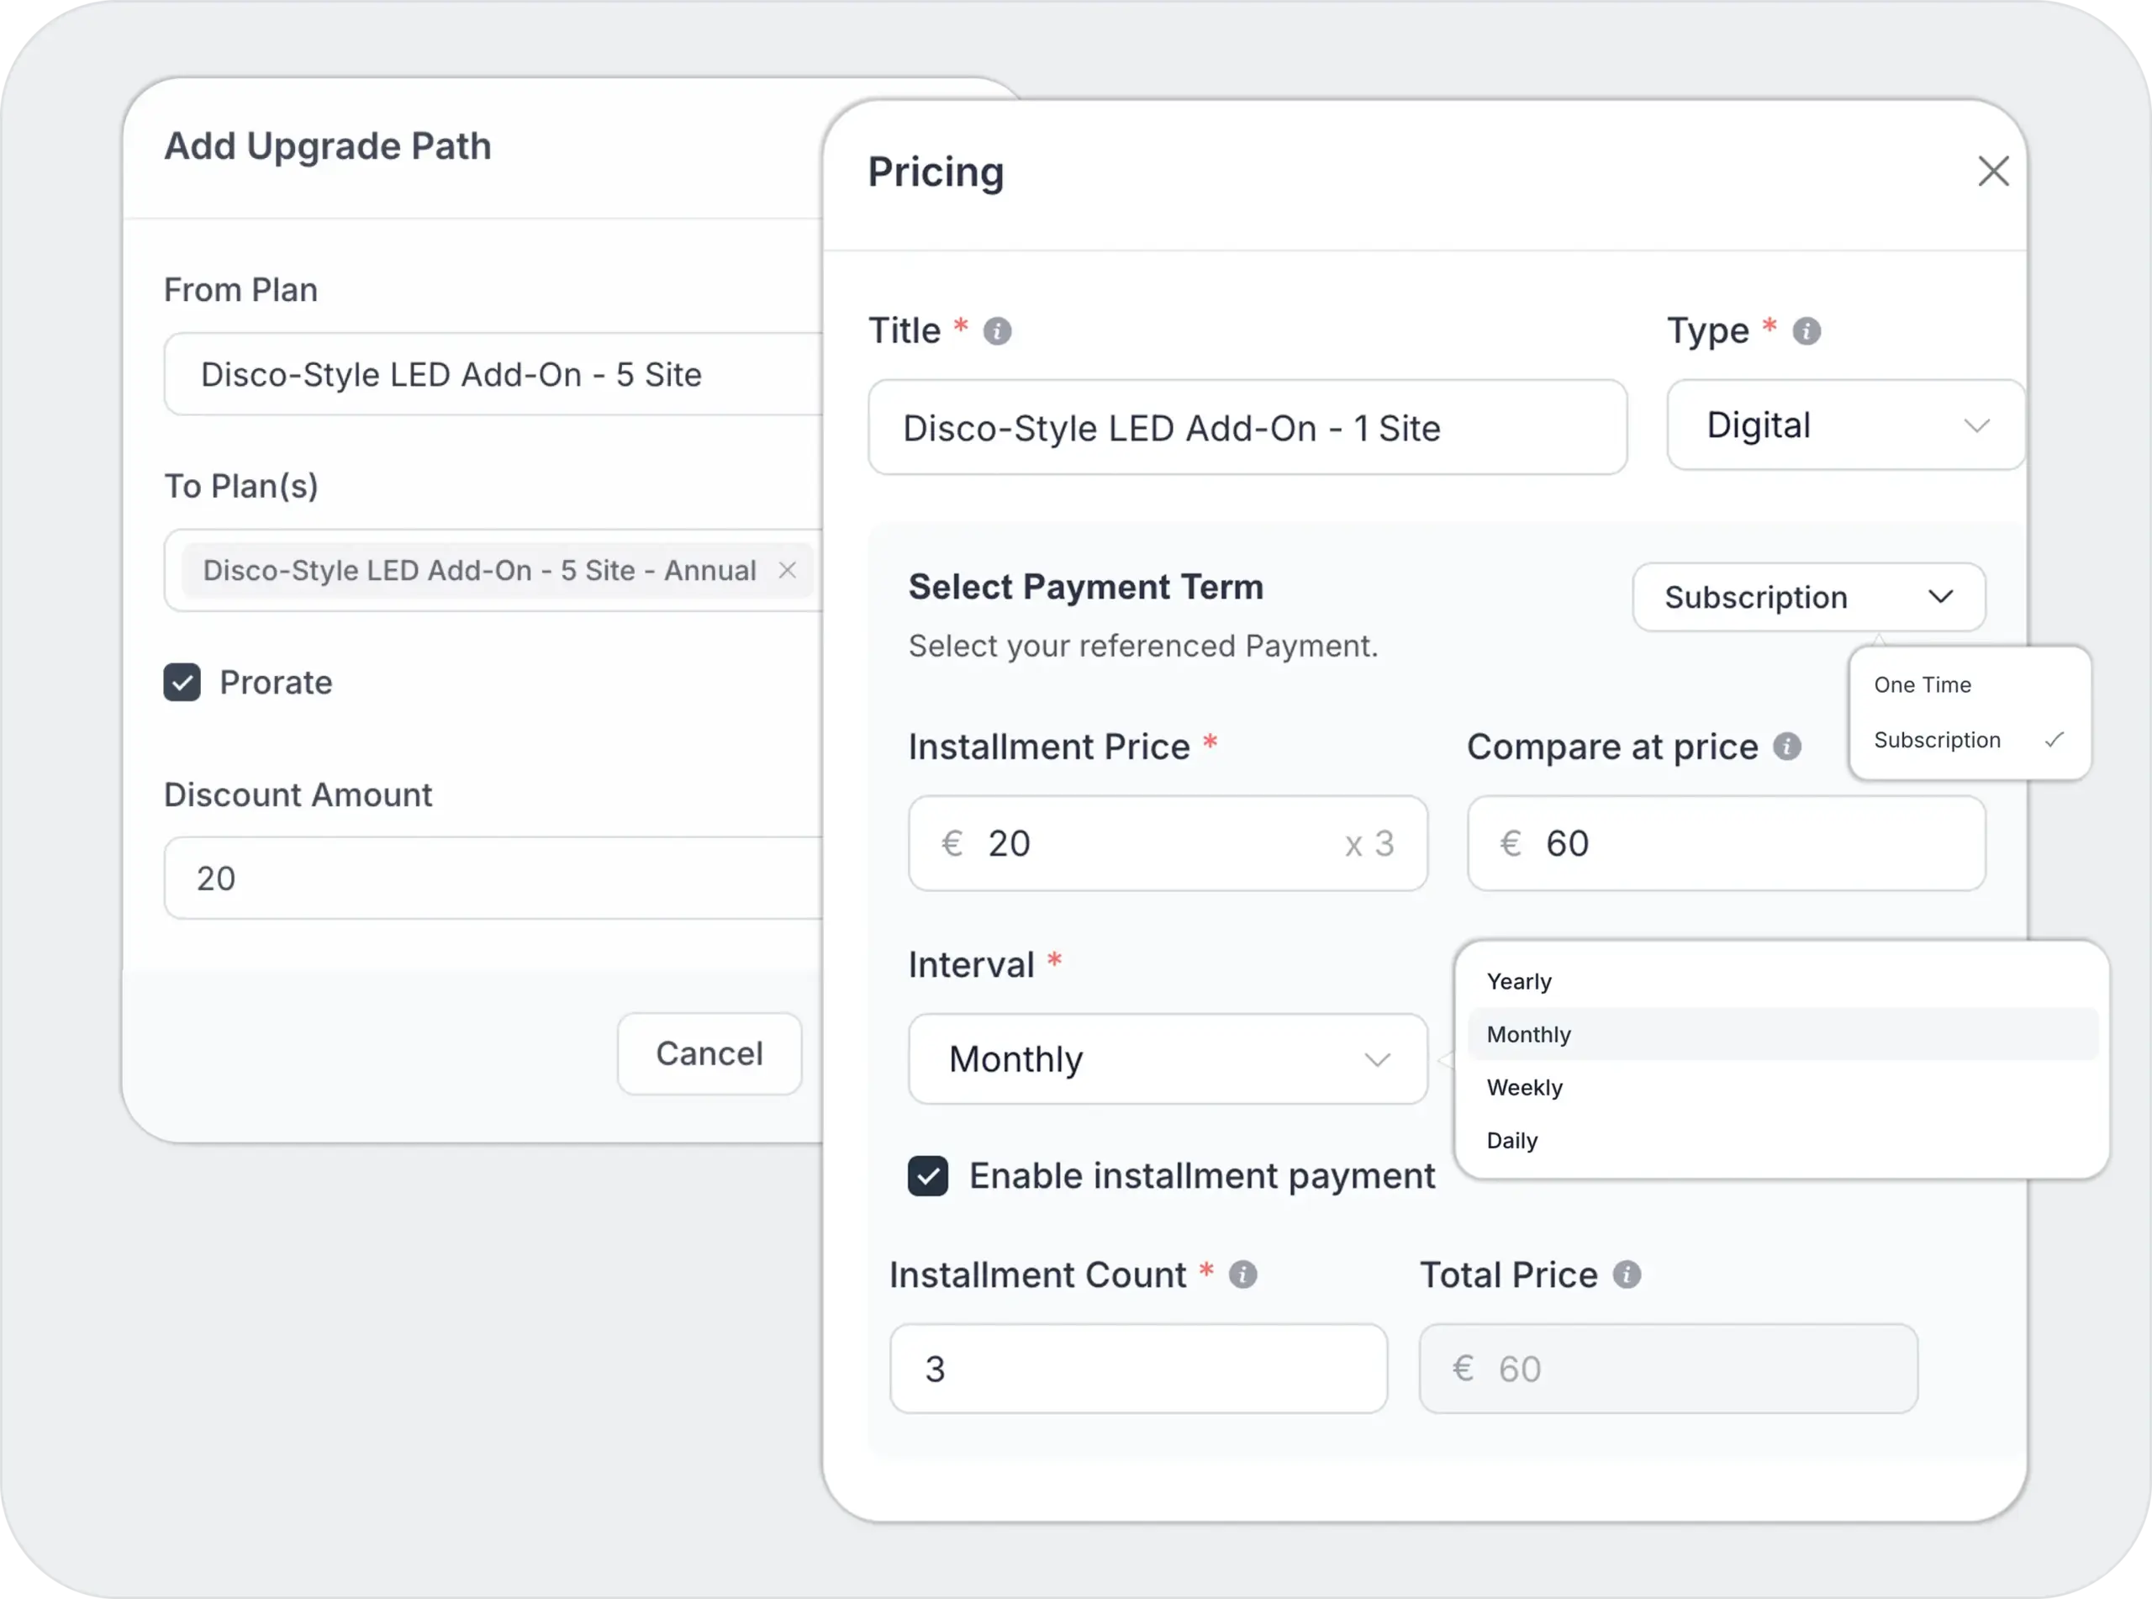Click the Total Price info icon

pos(1627,1274)
